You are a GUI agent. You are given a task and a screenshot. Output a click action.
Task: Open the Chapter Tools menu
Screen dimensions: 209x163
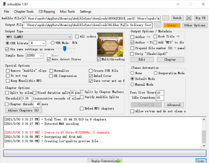coord(24,12)
